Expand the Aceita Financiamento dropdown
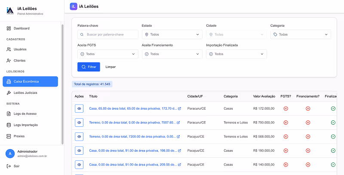Screen dimensions: 344x175 tap(172, 54)
